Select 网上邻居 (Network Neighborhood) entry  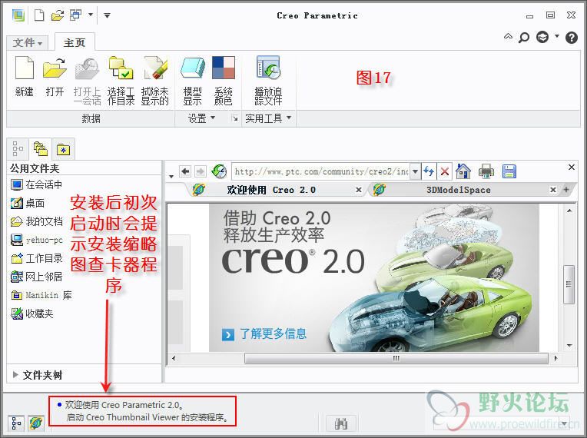point(36,277)
